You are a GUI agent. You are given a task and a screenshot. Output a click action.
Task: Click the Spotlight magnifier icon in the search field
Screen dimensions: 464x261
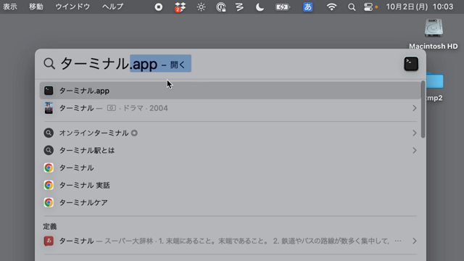49,64
